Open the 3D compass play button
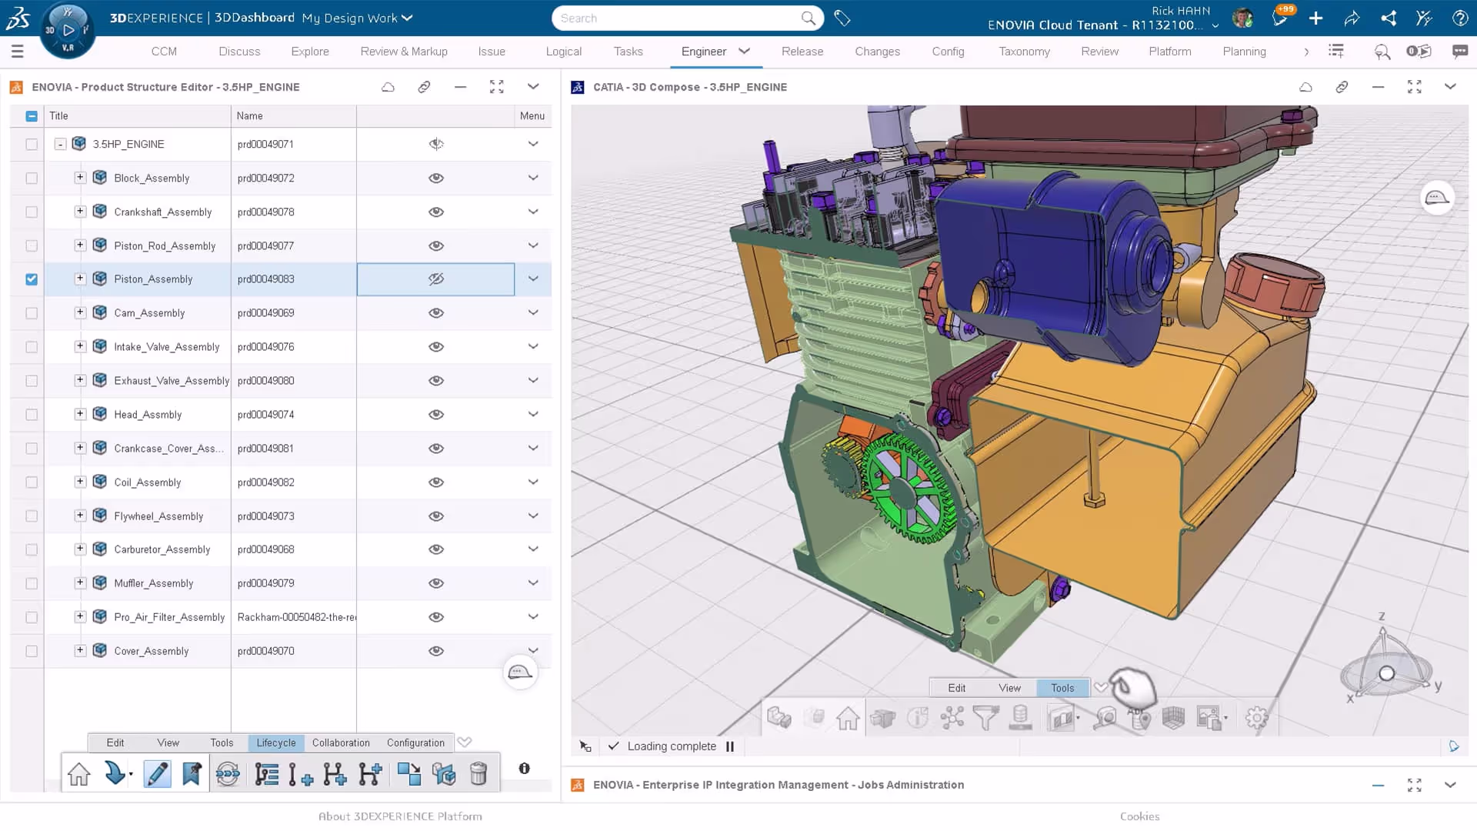Screen dimensions: 1477x831 (68, 30)
